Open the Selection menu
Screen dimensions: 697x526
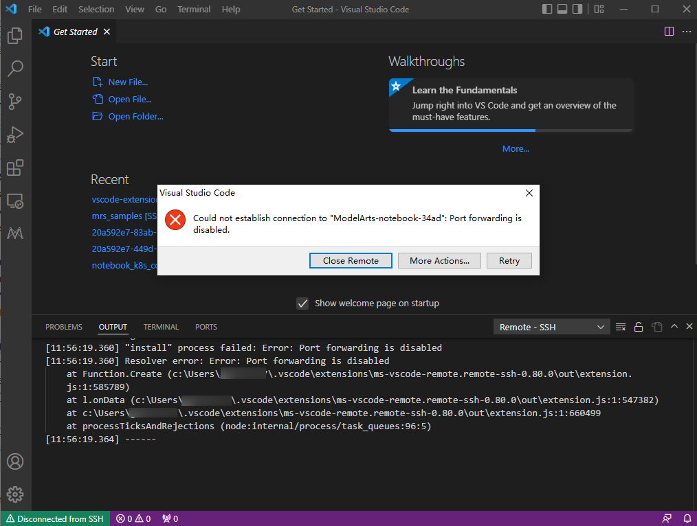96,10
